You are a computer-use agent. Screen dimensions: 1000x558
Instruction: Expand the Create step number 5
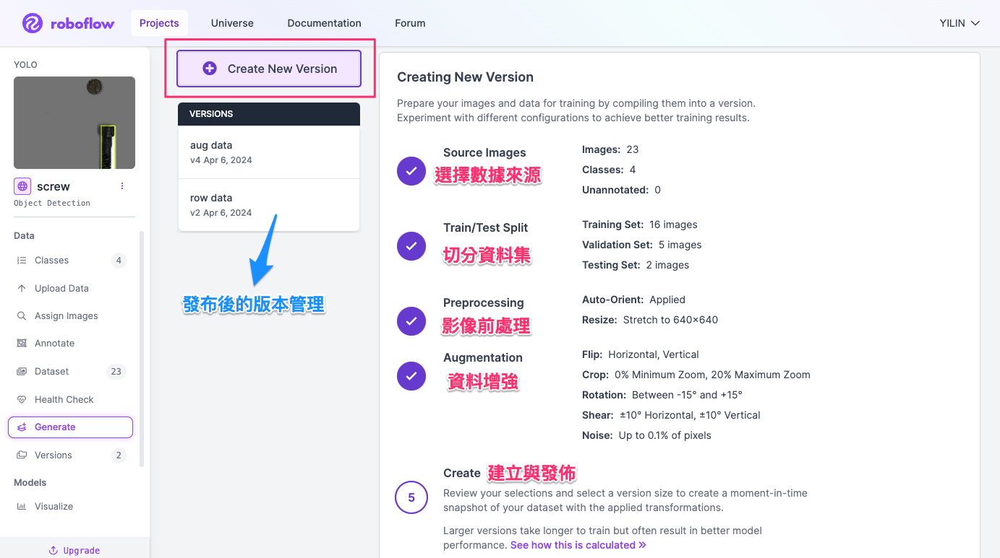pos(411,497)
